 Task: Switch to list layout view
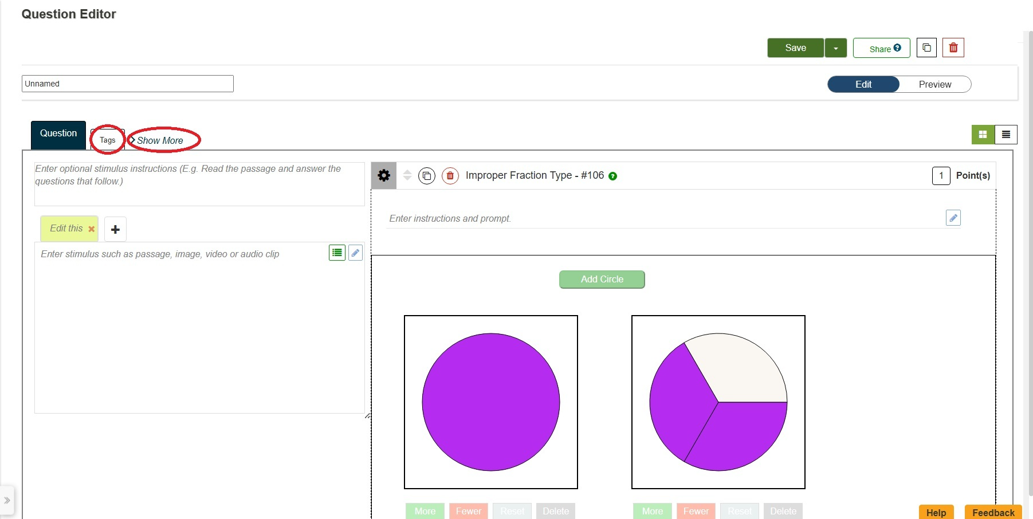pos(1006,135)
